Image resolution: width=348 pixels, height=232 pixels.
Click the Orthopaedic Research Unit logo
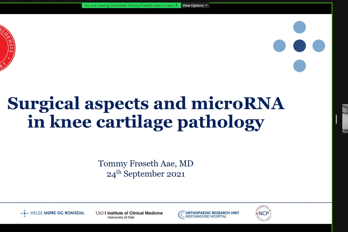click(x=208, y=214)
